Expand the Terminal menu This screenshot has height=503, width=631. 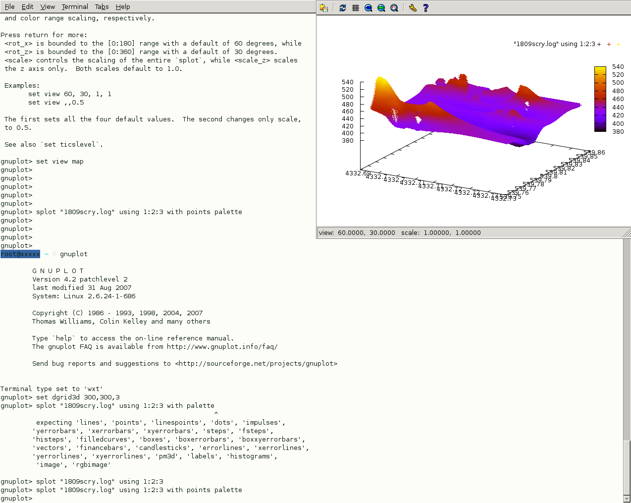[x=75, y=6]
